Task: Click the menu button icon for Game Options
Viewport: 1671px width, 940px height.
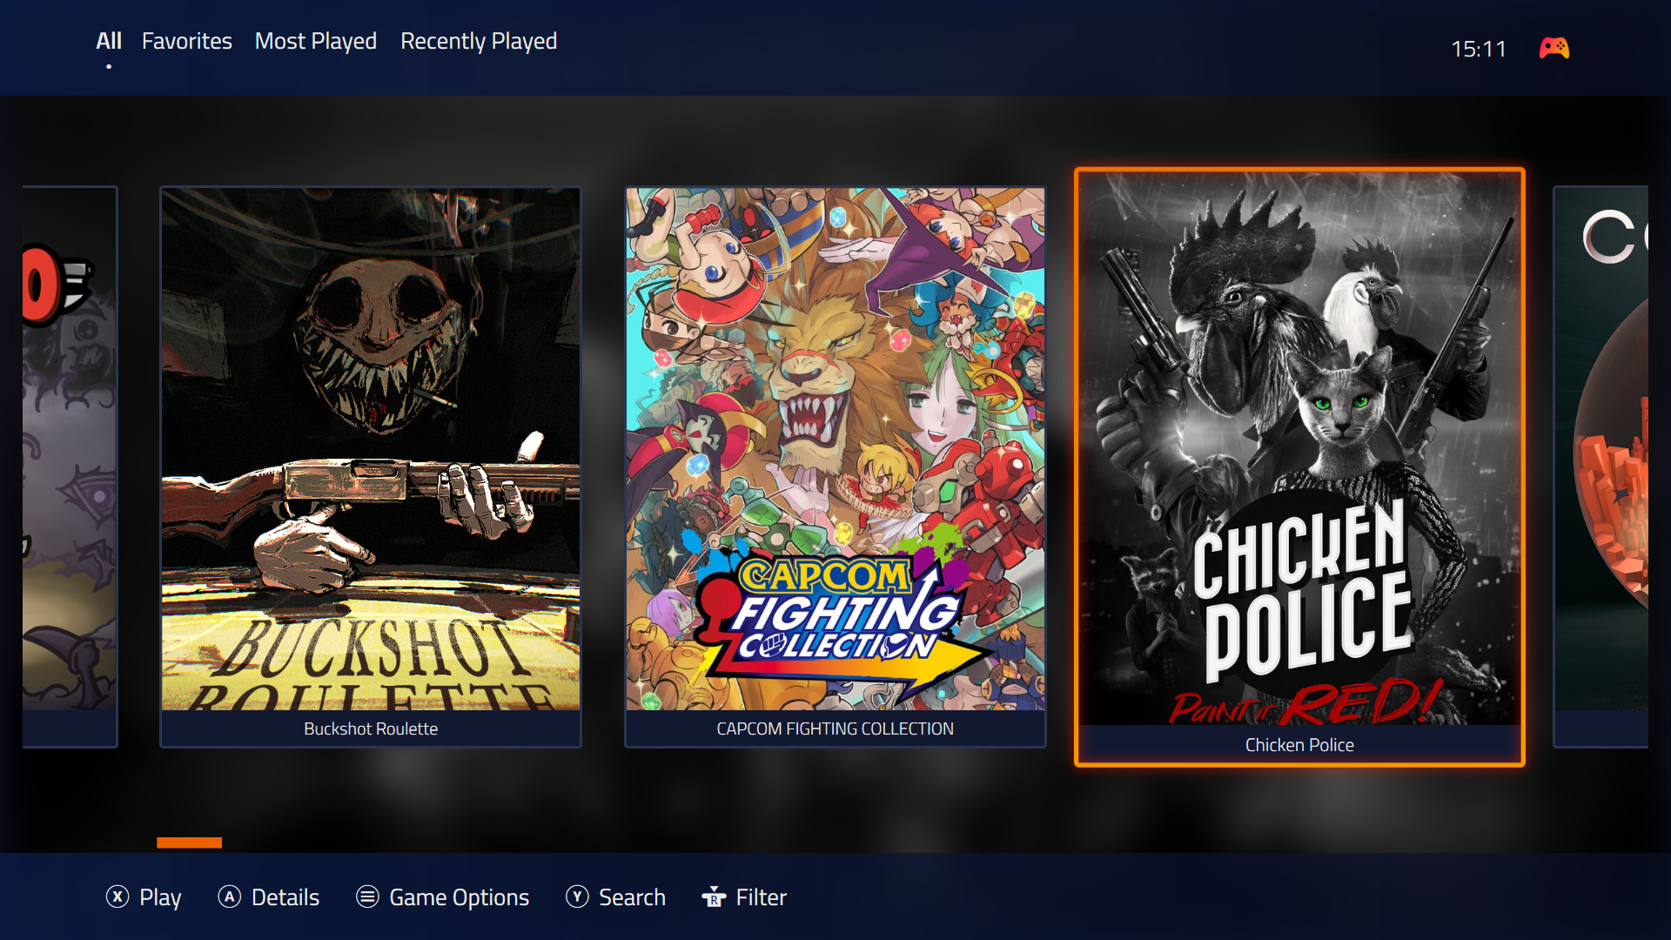Action: point(367,896)
